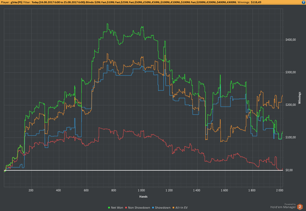Click the Blinds stakes list in header
This screenshot has height=211, width=306.
click(x=161, y=2)
